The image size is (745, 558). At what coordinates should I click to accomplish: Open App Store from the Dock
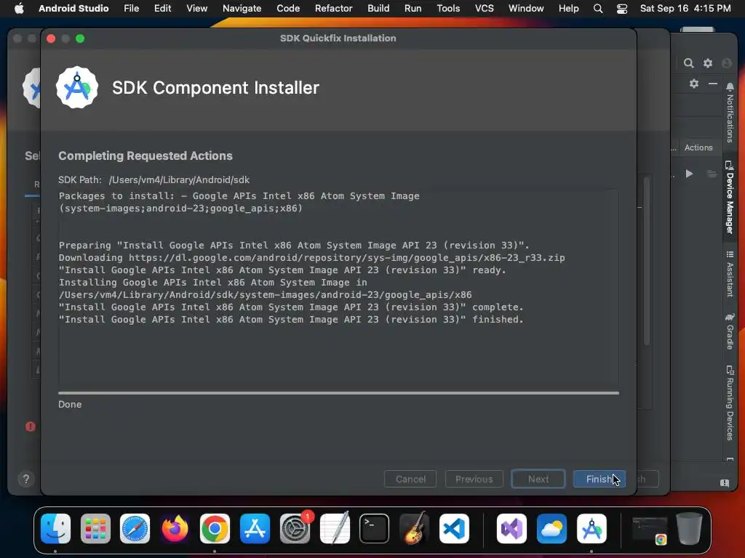click(x=255, y=529)
